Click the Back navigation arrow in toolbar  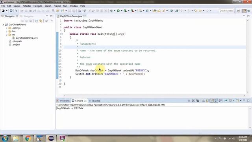(x=200, y=11)
